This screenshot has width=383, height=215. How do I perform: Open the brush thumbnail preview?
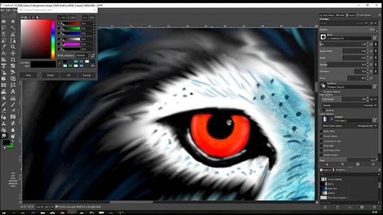(323, 37)
